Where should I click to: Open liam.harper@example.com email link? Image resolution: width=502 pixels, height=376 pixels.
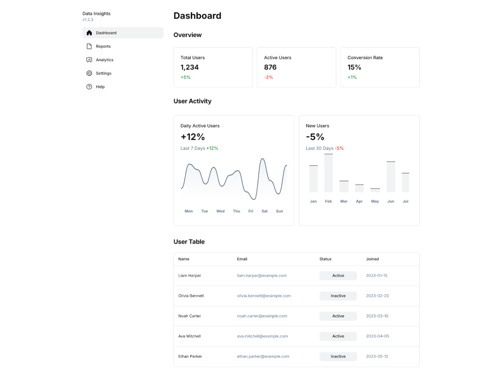[x=262, y=276]
